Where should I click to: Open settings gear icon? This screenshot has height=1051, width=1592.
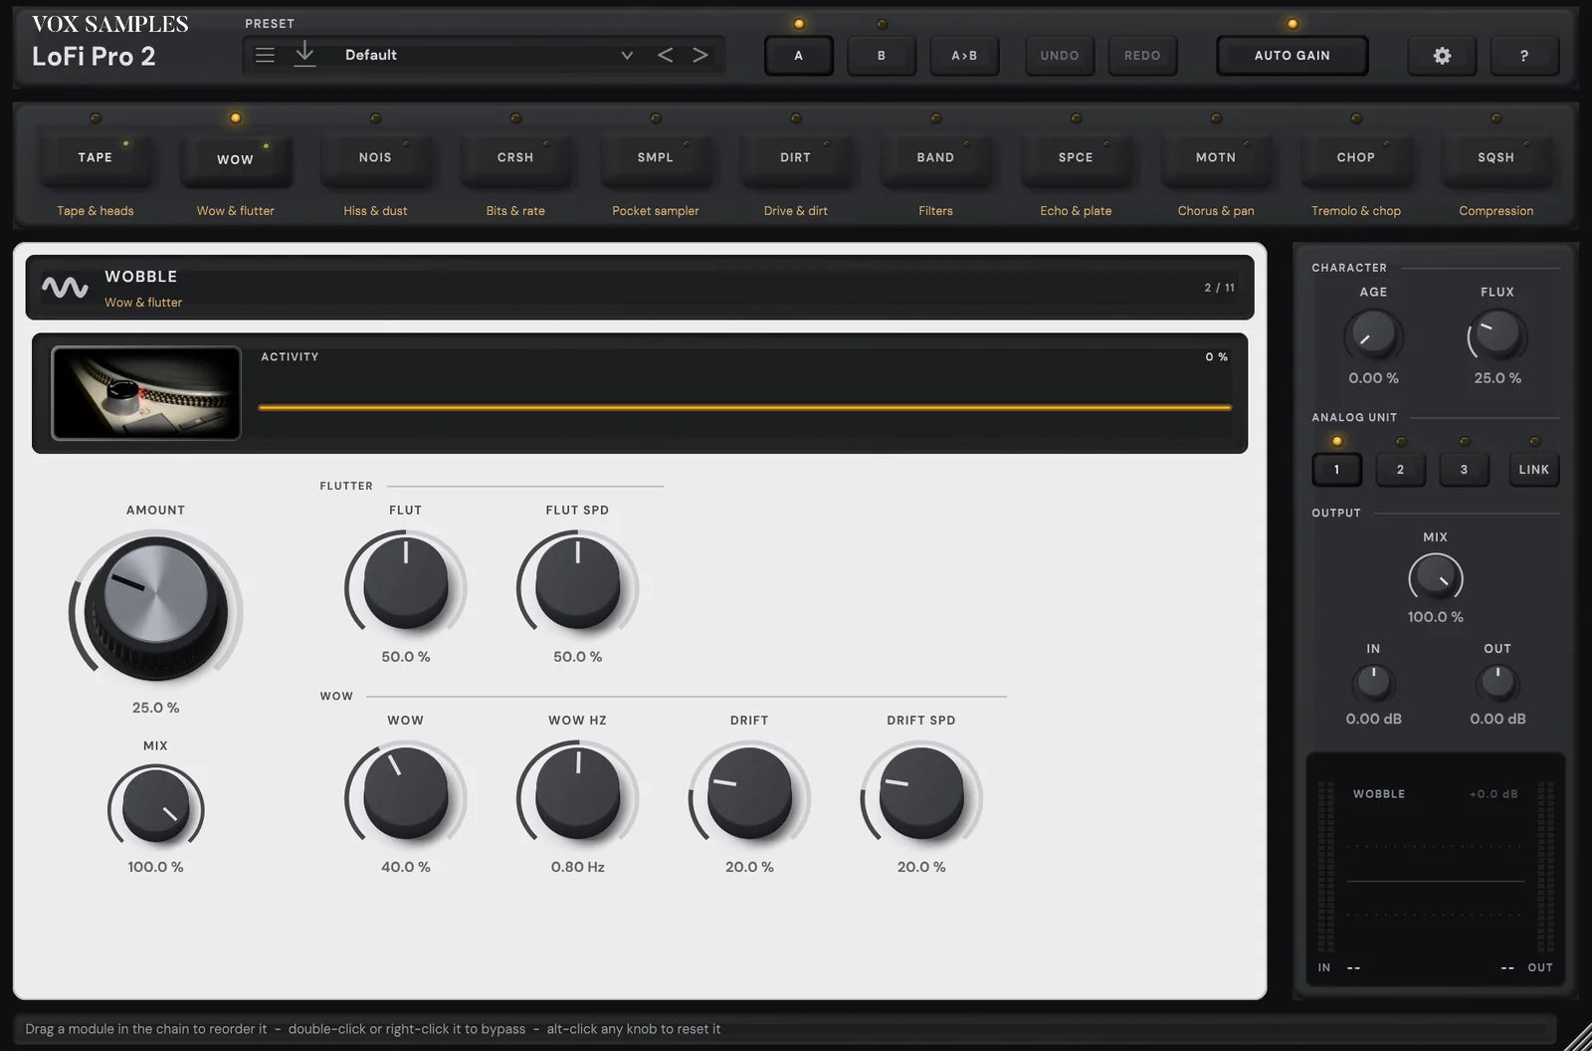[x=1442, y=56]
